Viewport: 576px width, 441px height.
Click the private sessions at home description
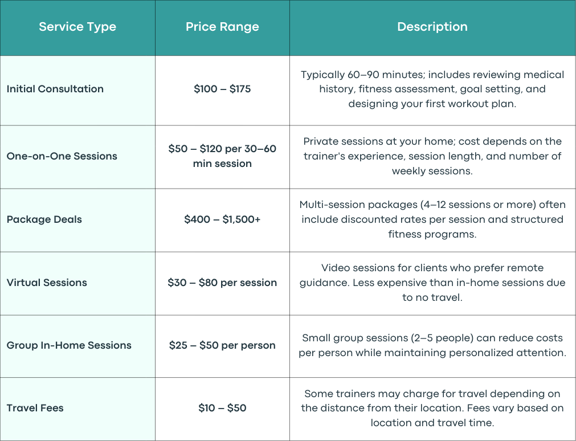432,156
